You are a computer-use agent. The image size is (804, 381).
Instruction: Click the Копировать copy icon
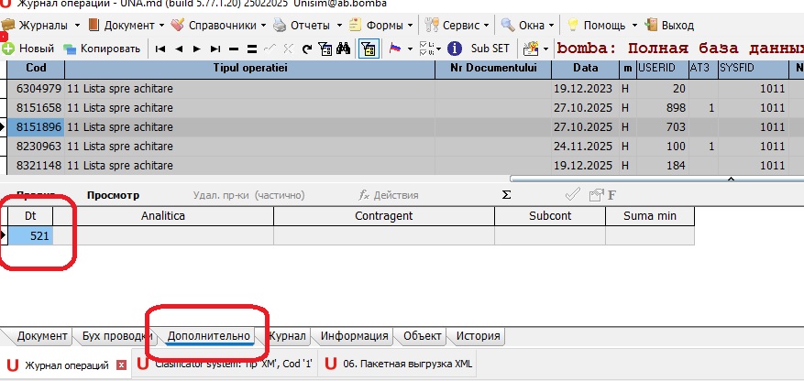(70, 49)
